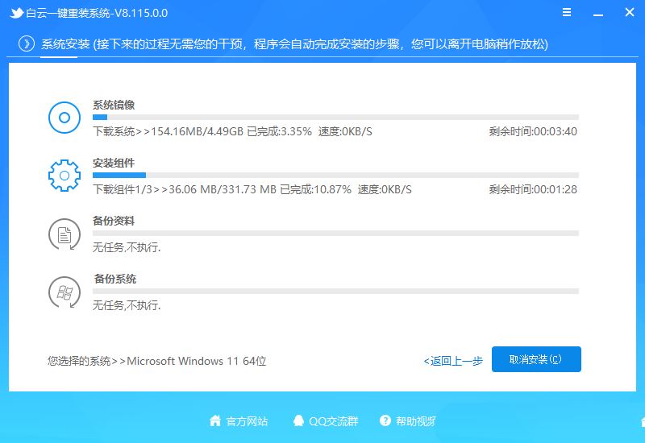Open the QQ交流群 link

[334, 421]
